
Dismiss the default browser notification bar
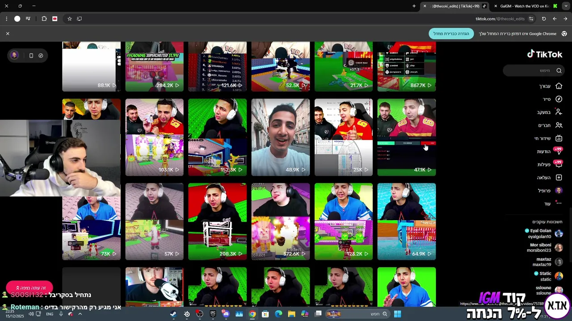click(8, 33)
